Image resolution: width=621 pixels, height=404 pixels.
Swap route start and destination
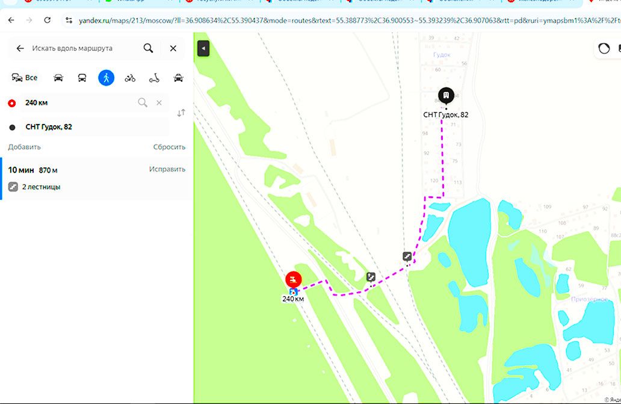[x=181, y=113]
